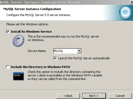133x99 pixels.
Task: Go to previous step with Back button
Action: [68, 96]
